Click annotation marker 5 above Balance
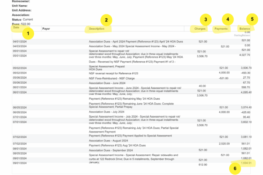 252,19
